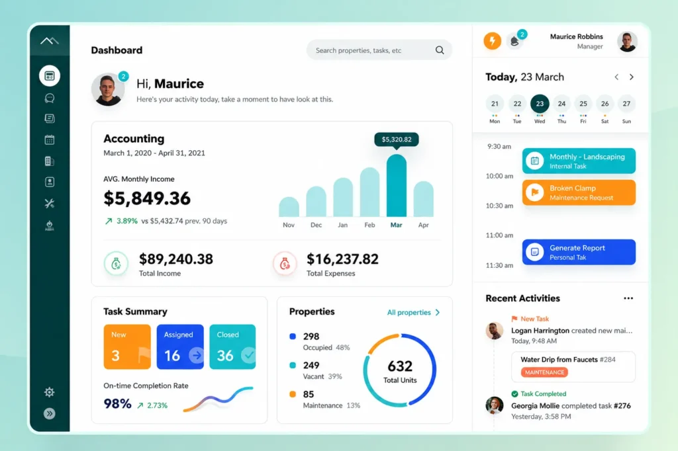The image size is (678, 451).
Task: Click the orange Maintenance legend dot
Action: coord(293,394)
